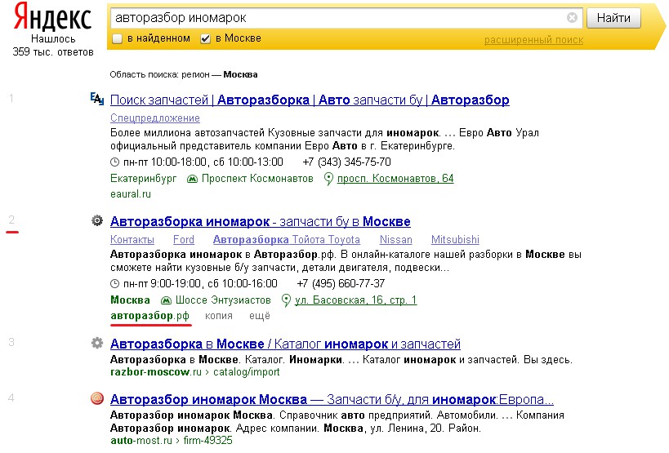This screenshot has height=453, width=669.
Task: Click the Яндекс logo
Action: click(52, 17)
